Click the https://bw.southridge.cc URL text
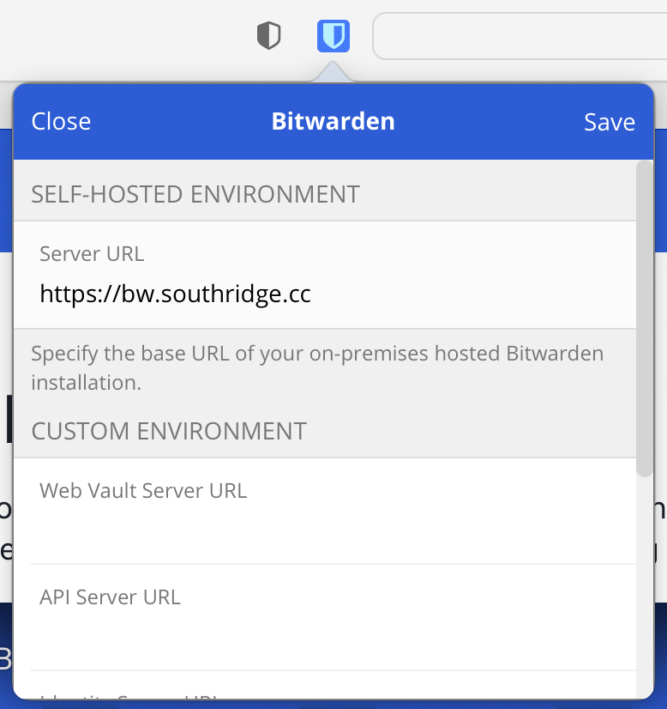This screenshot has height=709, width=667. 175,294
